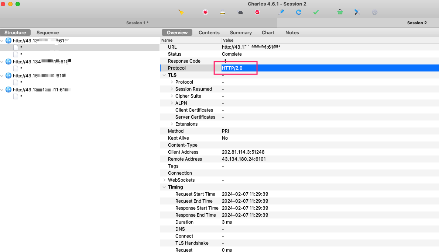Enable throttling using the turtle icon
This screenshot has width=439, height=252.
pos(240,12)
